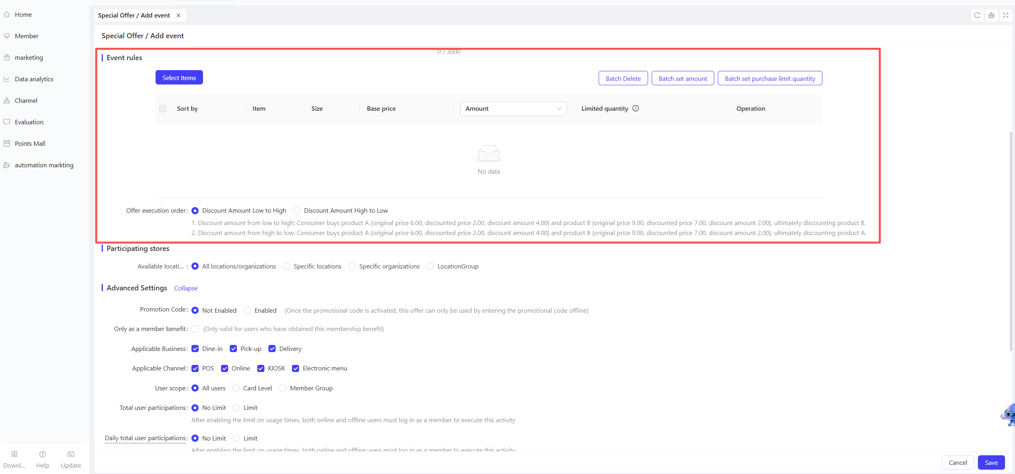Uncheck the KIOSK channel checkbox
Viewport: 1015px width, 474px height.
click(261, 368)
